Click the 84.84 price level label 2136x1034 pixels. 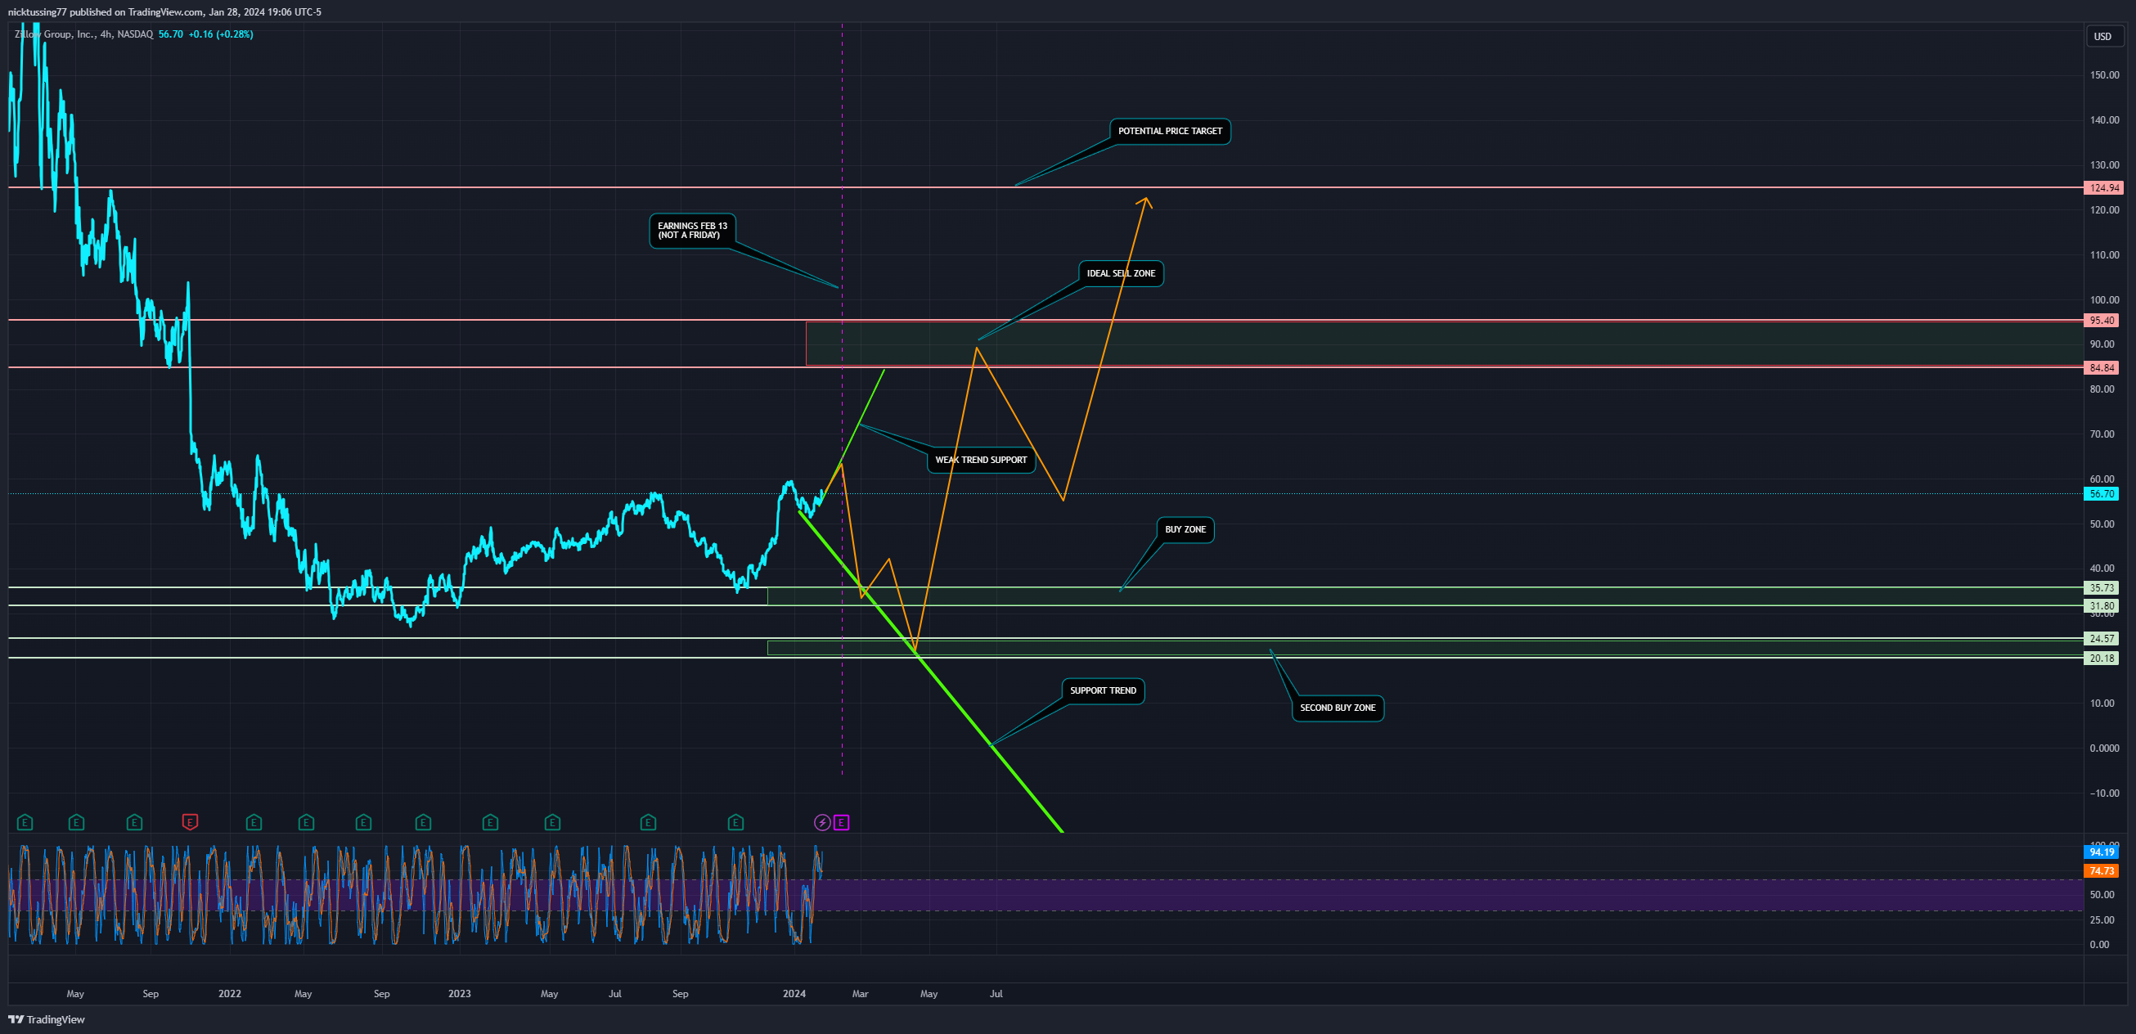pos(2102,367)
